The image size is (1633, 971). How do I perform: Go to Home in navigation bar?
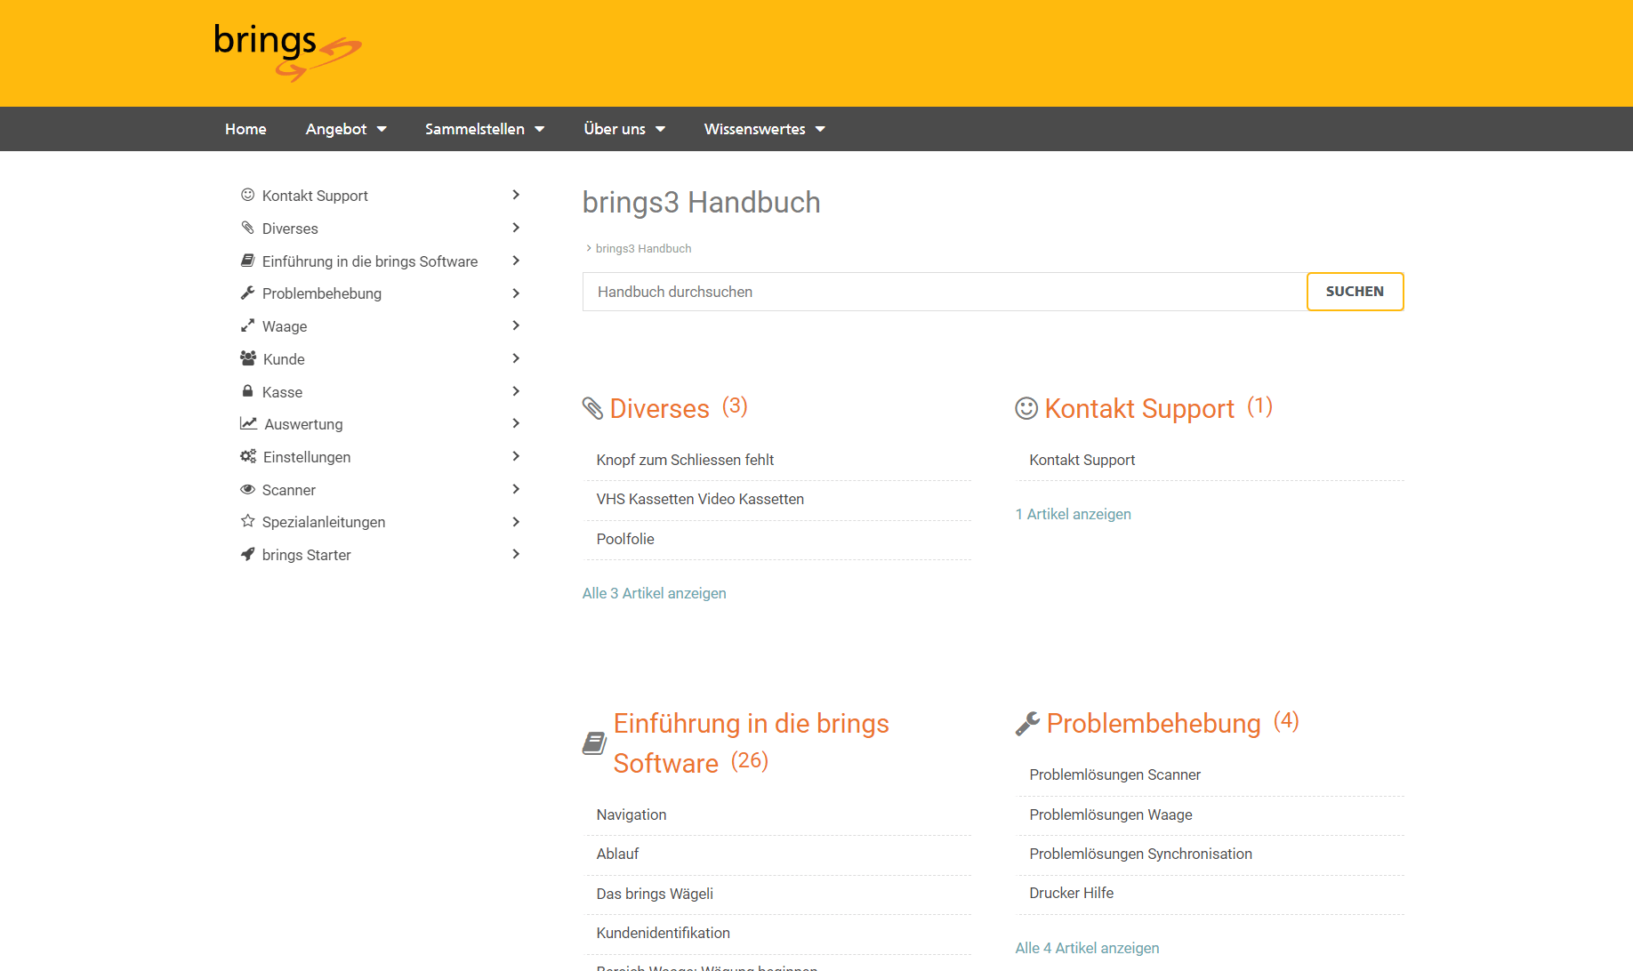(245, 129)
